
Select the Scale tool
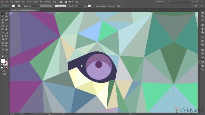[6, 33]
